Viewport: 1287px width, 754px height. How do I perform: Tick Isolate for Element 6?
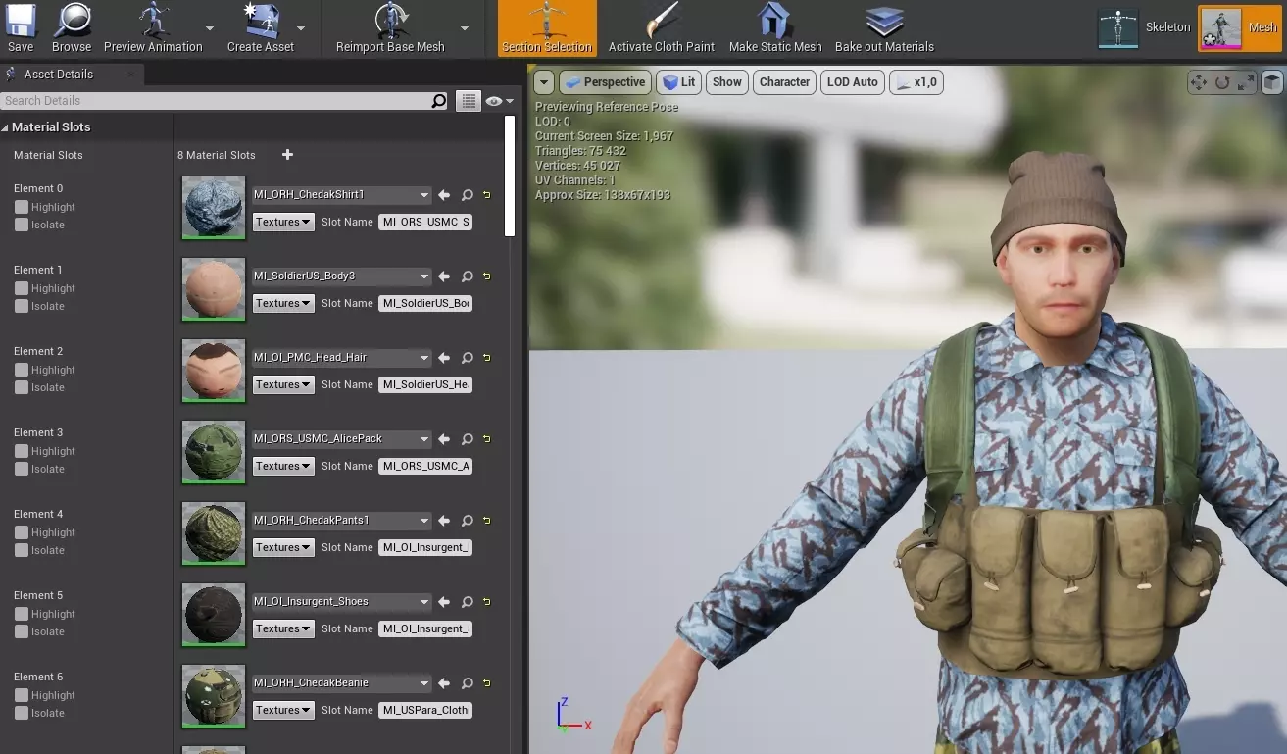click(22, 713)
